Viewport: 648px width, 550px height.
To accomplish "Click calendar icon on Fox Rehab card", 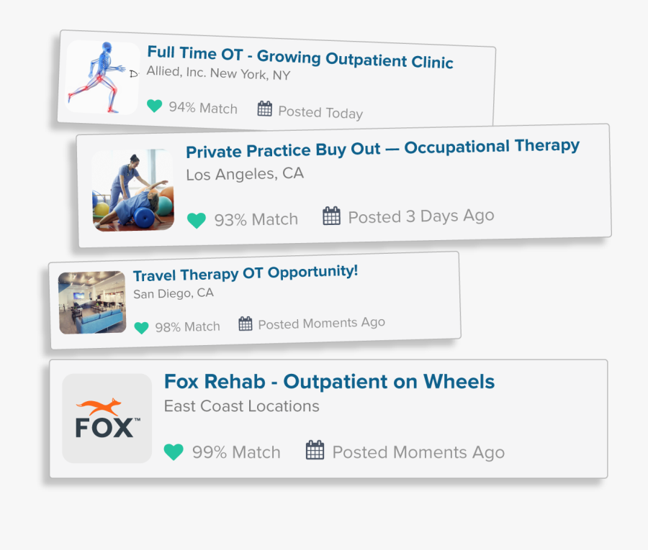I will tap(315, 450).
